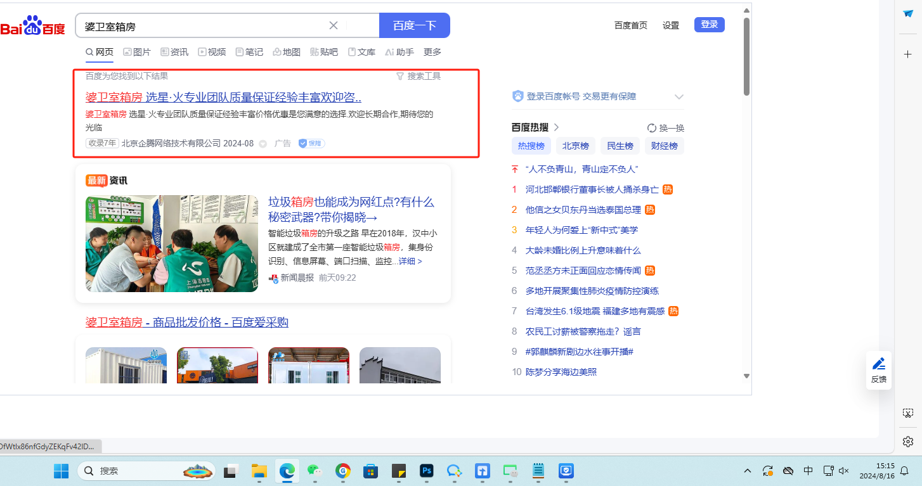
Task: Open hot search 农民工讨薪被警察拖走？谣言
Action: click(583, 331)
